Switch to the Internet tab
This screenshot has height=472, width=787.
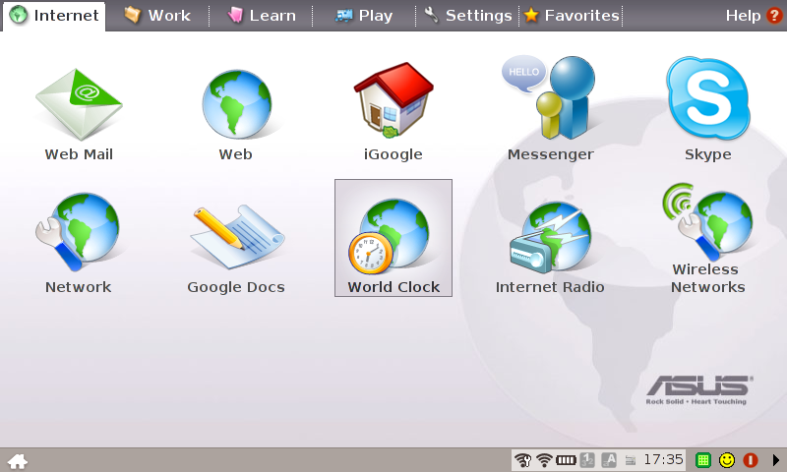coord(54,16)
